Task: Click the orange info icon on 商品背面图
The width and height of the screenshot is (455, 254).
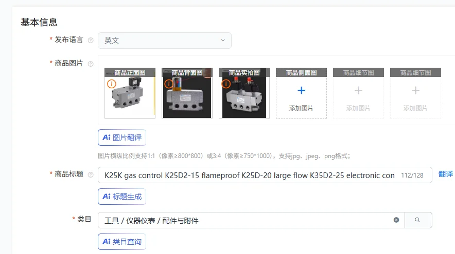Action: pyautogui.click(x=169, y=84)
